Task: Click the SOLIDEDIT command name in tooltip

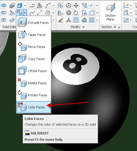Action: (40, 133)
